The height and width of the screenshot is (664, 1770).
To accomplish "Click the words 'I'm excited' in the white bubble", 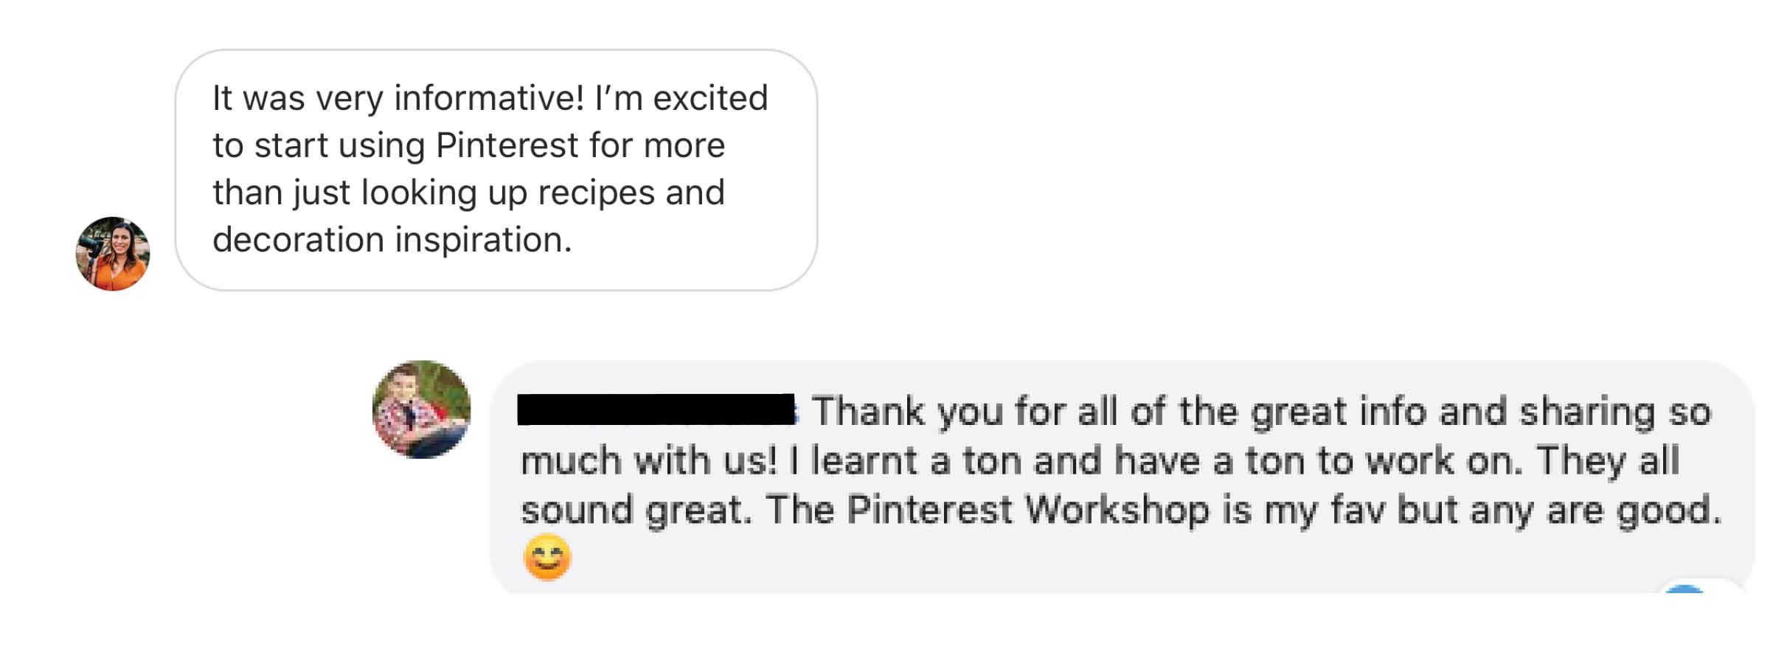I will (x=681, y=97).
